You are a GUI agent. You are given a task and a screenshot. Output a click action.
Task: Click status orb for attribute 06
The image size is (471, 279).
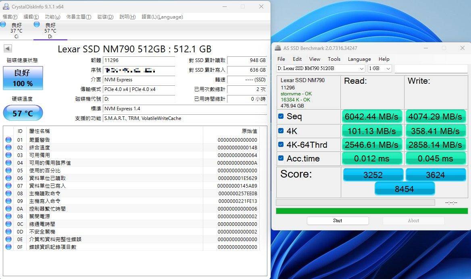[8, 178]
